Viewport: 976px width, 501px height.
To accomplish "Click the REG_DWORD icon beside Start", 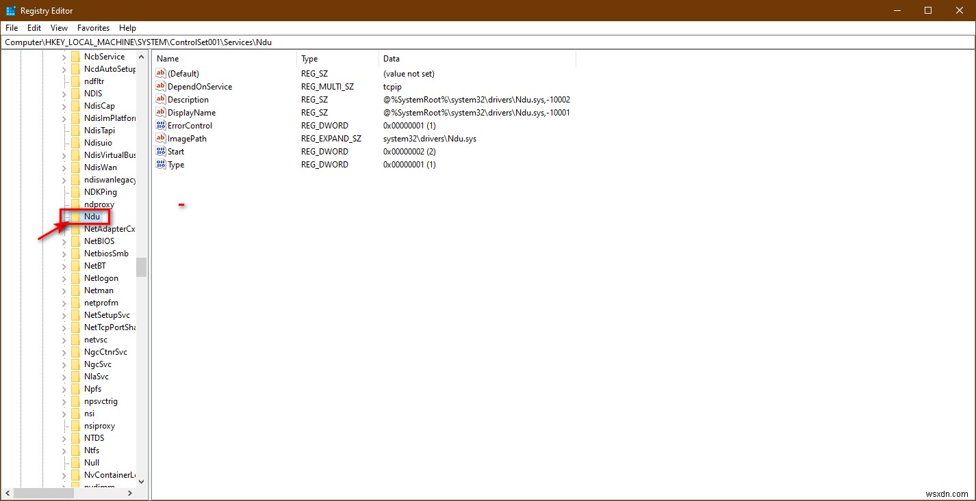I will click(160, 151).
